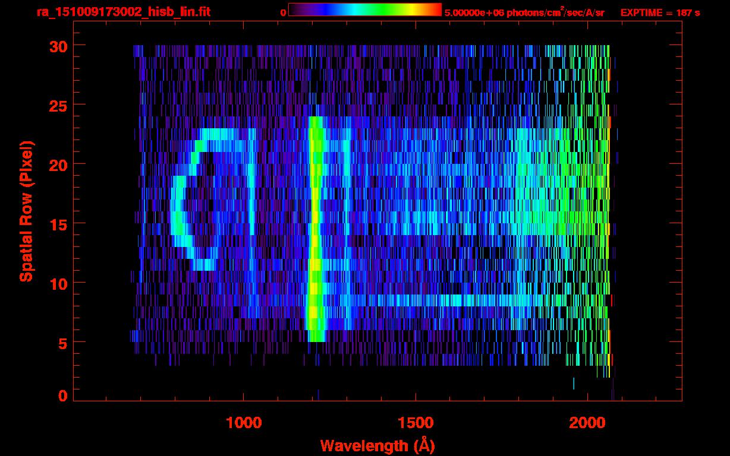Click the x-axis tick label 1500
Screen dimensions: 730x456
pyautogui.click(x=416, y=423)
